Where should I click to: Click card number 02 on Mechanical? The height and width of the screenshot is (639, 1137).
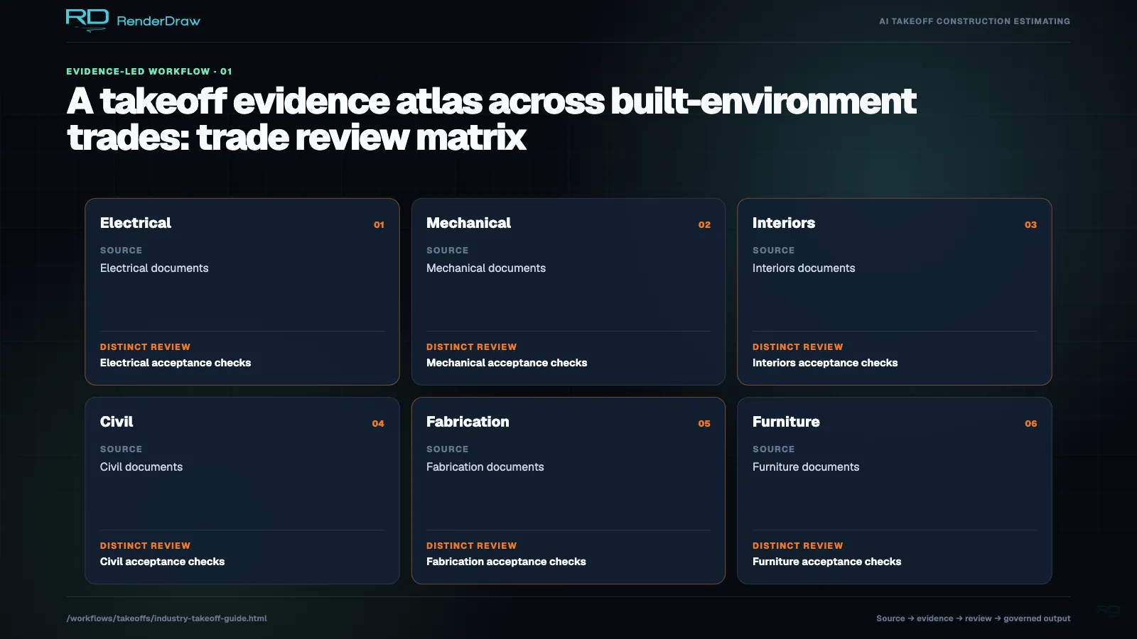click(x=704, y=224)
